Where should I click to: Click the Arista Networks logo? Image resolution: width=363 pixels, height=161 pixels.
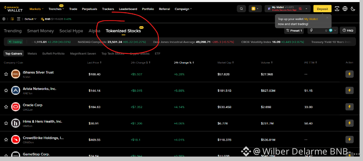16,90
